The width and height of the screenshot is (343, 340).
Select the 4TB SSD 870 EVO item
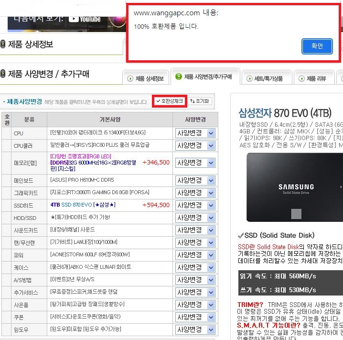pyautogui.click(x=83, y=205)
